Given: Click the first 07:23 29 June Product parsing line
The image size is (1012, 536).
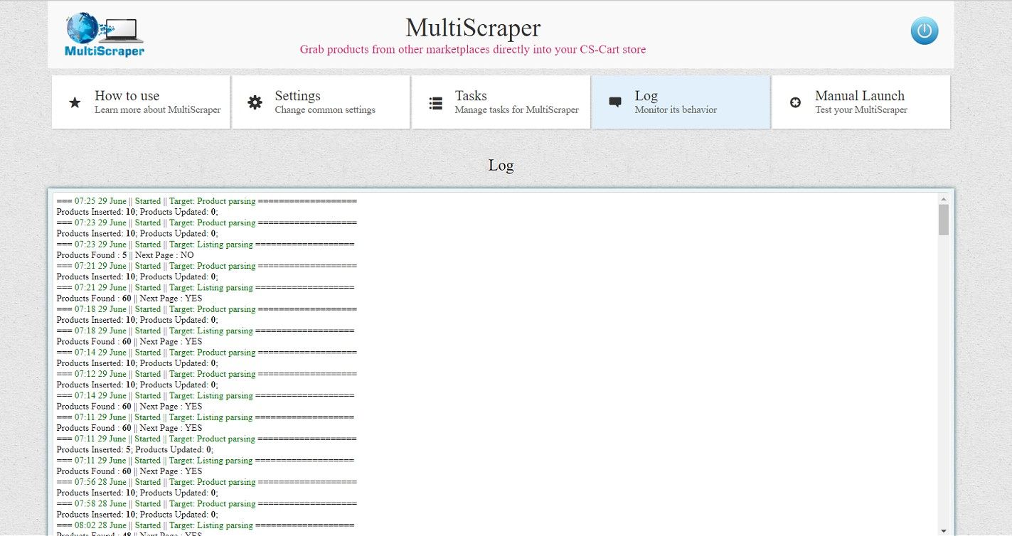Looking at the screenshot, I should click(207, 223).
